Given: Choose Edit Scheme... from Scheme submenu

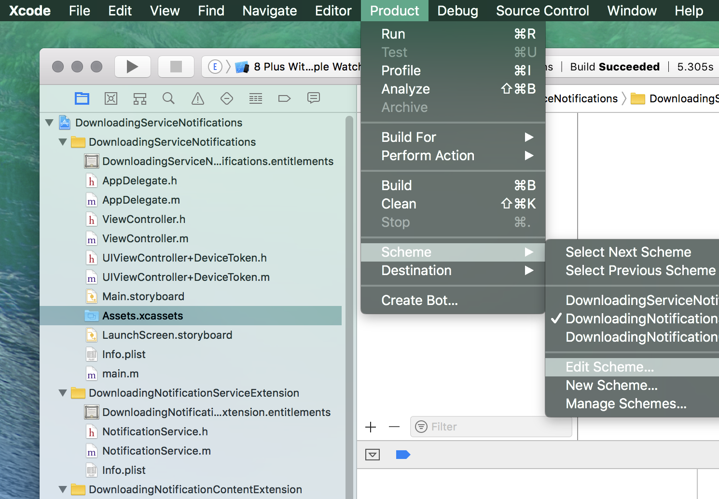Looking at the screenshot, I should (632, 367).
